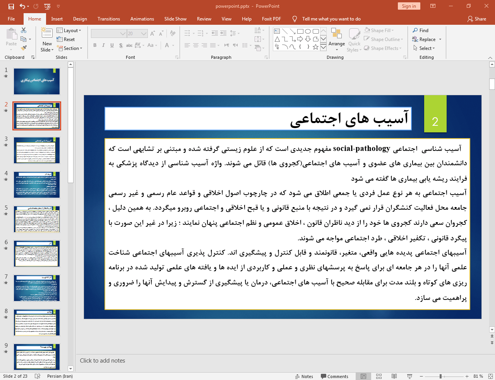This screenshot has width=495, height=380.
Task: Save the presentation from the quick access toolbar
Action: [x=11, y=6]
